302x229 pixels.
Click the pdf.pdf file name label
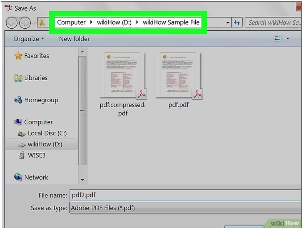(x=179, y=105)
